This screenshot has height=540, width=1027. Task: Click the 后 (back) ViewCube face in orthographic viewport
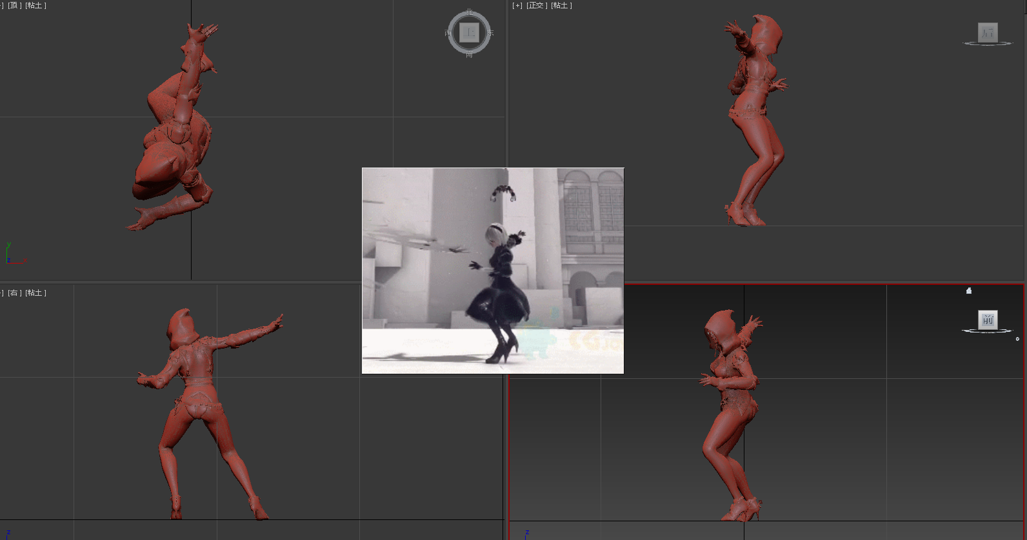[988, 32]
